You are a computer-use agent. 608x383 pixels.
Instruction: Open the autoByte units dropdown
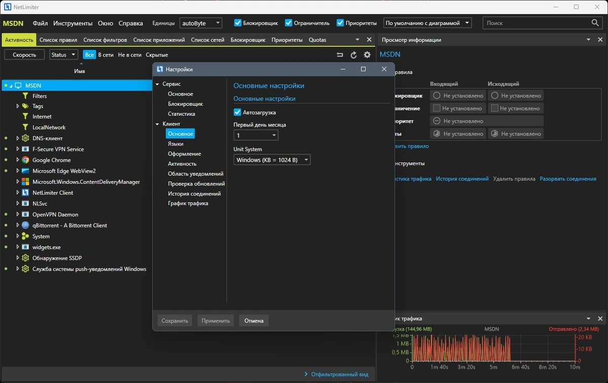[201, 23]
